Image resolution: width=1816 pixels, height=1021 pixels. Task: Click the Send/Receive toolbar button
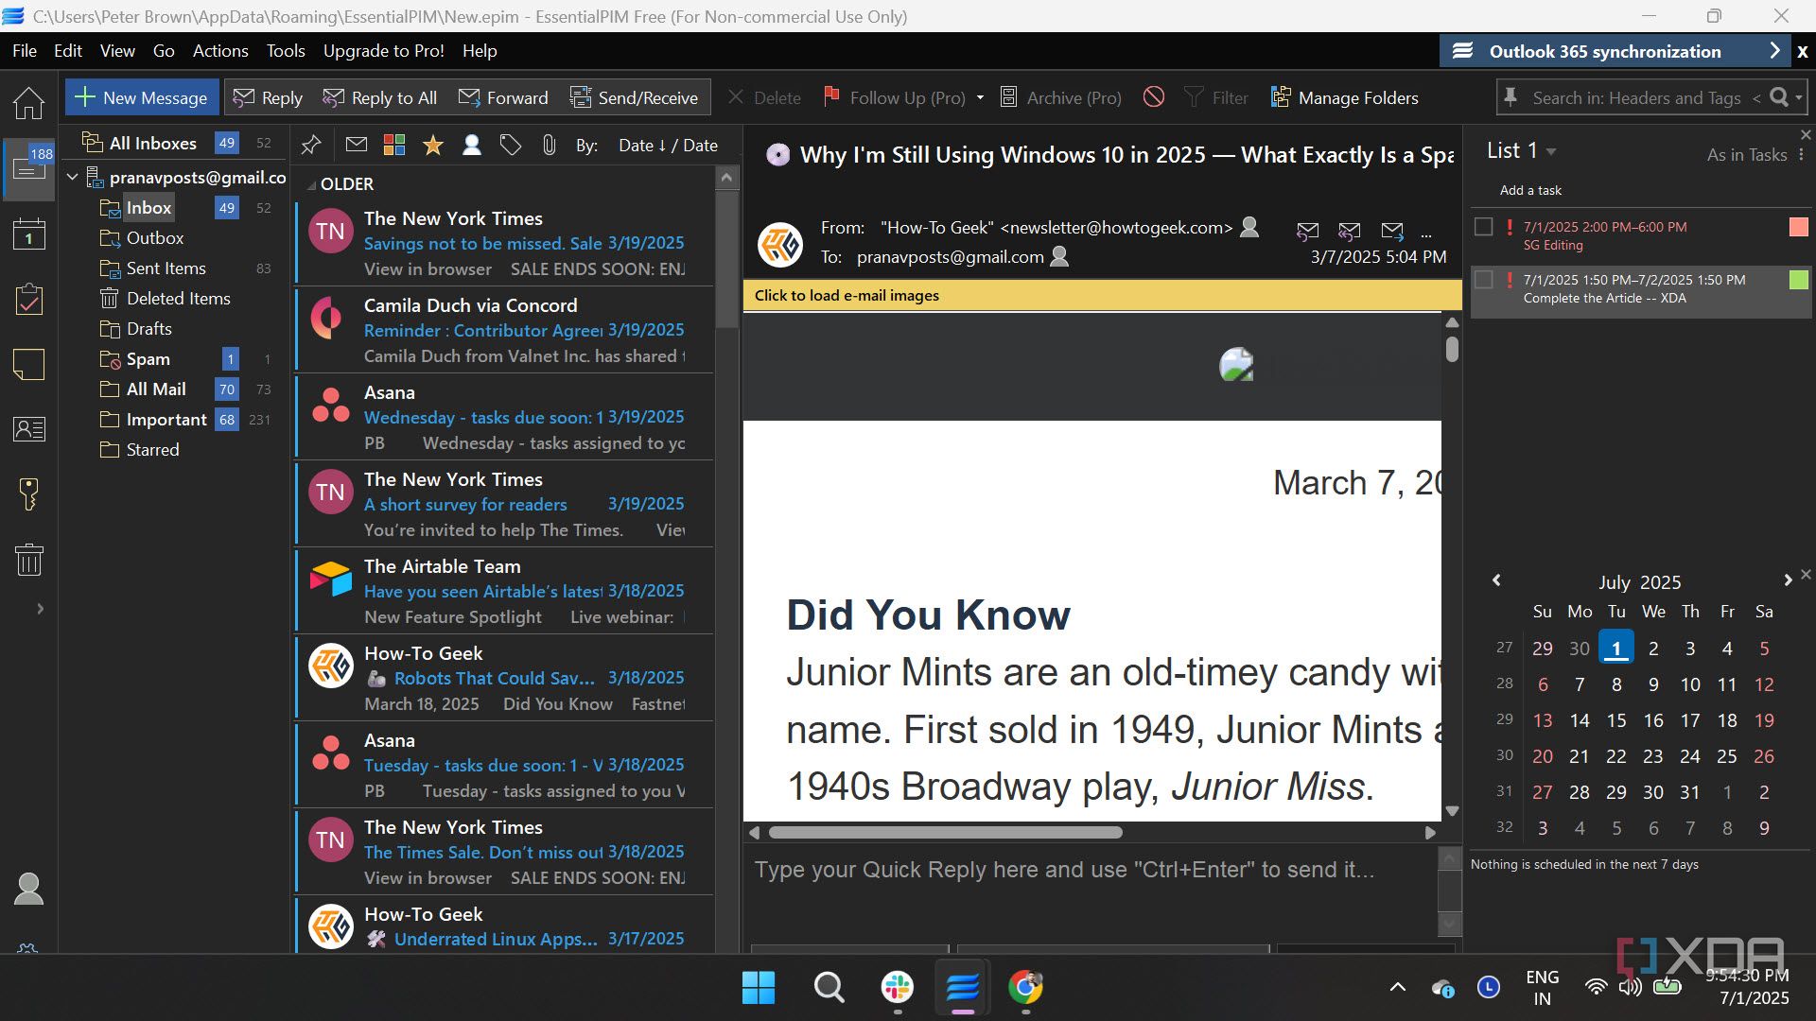click(634, 97)
